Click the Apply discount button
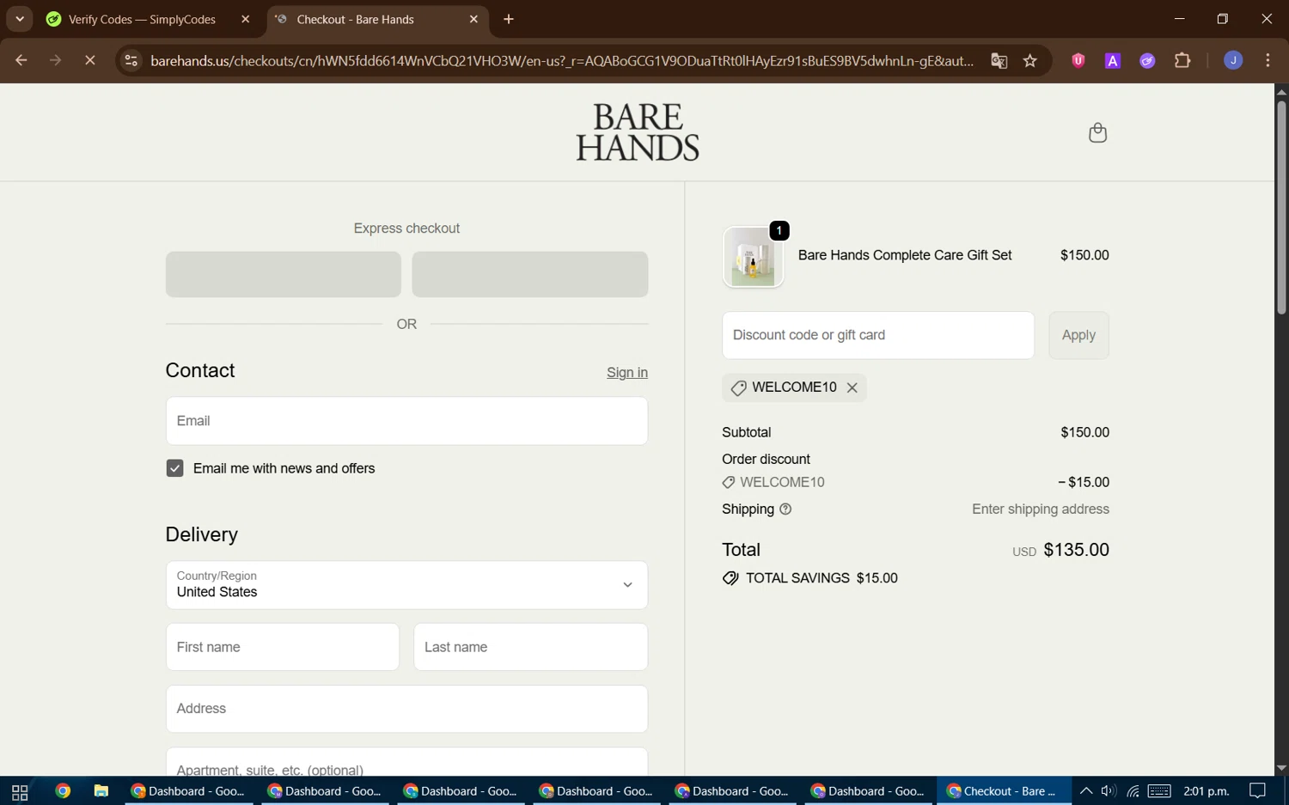Image resolution: width=1289 pixels, height=805 pixels. [1078, 335]
